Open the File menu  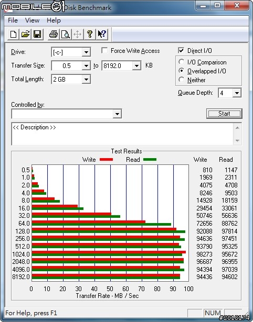click(x=13, y=20)
